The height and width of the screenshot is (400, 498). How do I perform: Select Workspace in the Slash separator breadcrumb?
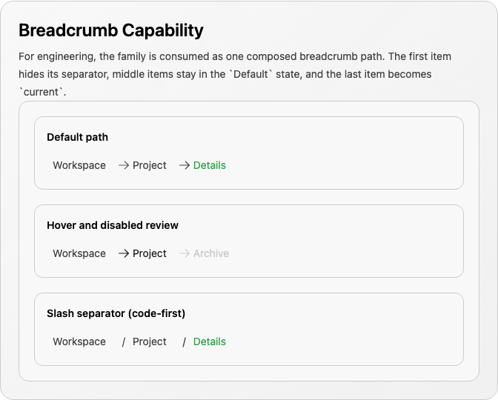click(79, 341)
